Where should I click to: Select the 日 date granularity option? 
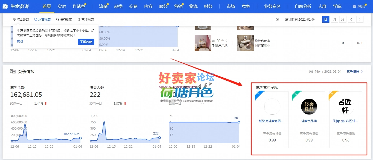point(326,19)
